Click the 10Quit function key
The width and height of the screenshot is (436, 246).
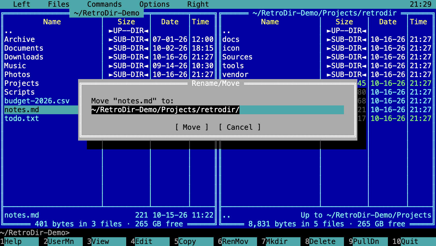click(x=414, y=241)
